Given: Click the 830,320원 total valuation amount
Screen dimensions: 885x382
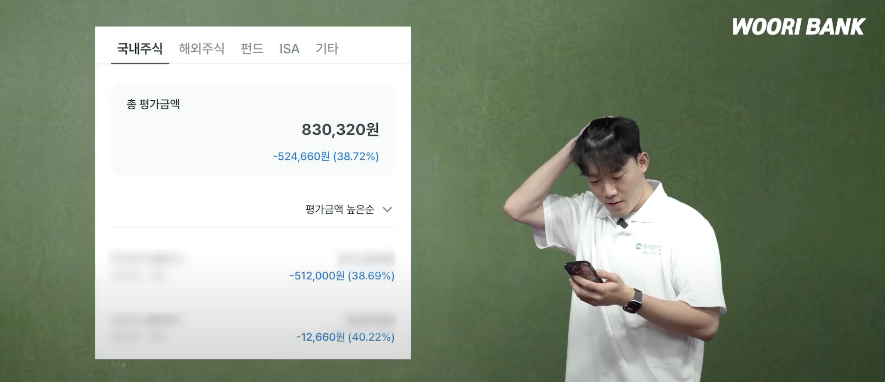Looking at the screenshot, I should (340, 130).
